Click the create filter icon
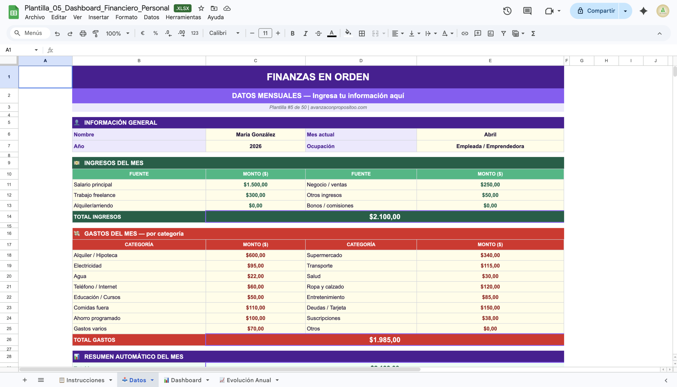Image resolution: width=677 pixels, height=387 pixels. click(503, 34)
